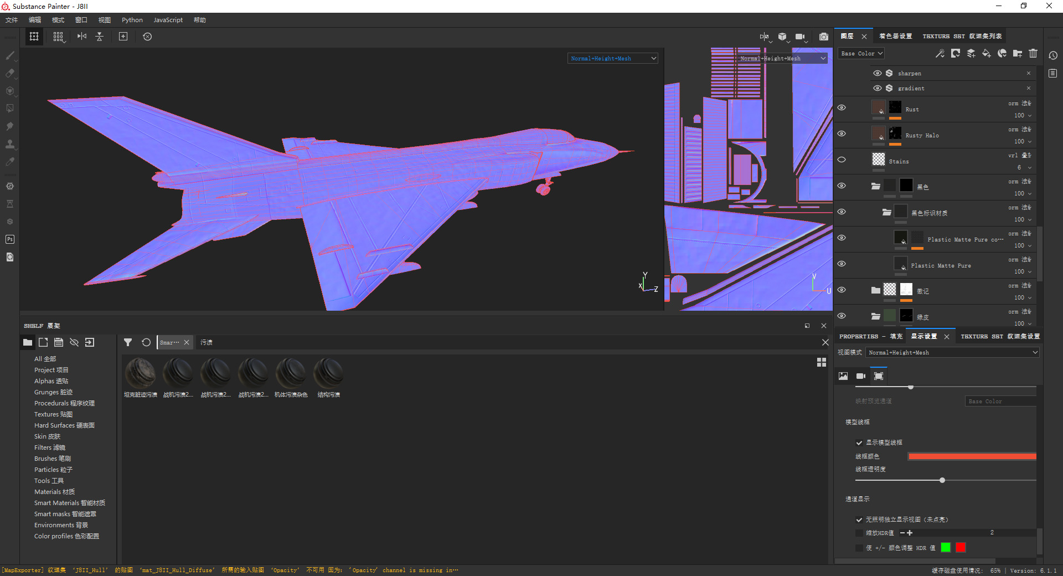Collapse the 黑色标识材质 folder
Viewport: 1063px width, 576px height.
point(886,212)
